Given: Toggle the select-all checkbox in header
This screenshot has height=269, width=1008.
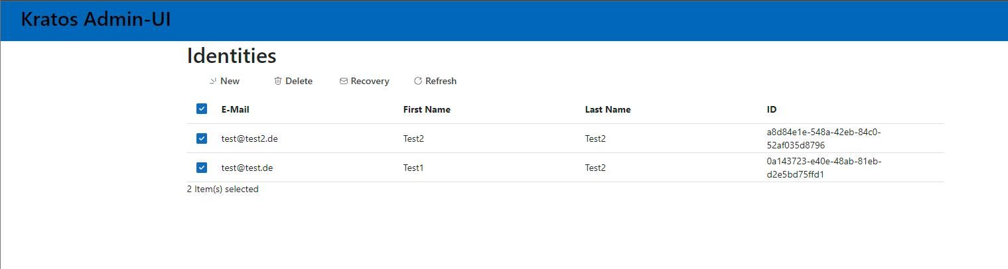Looking at the screenshot, I should 202,109.
